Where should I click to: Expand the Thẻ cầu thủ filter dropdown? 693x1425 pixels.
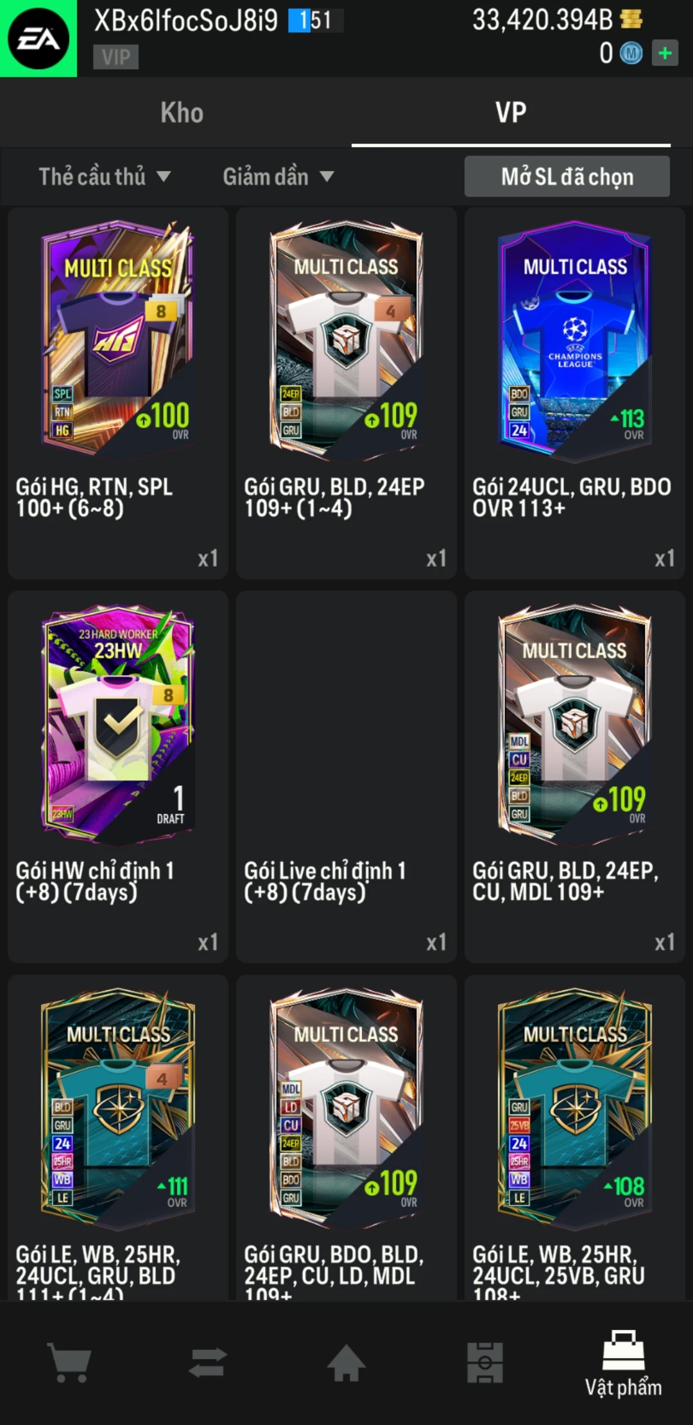pos(105,177)
